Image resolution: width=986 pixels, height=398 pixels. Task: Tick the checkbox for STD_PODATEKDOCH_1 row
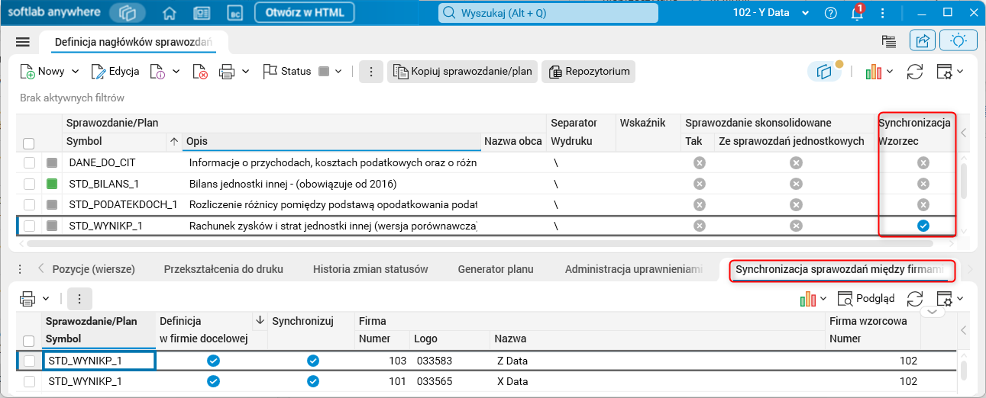[x=29, y=204]
